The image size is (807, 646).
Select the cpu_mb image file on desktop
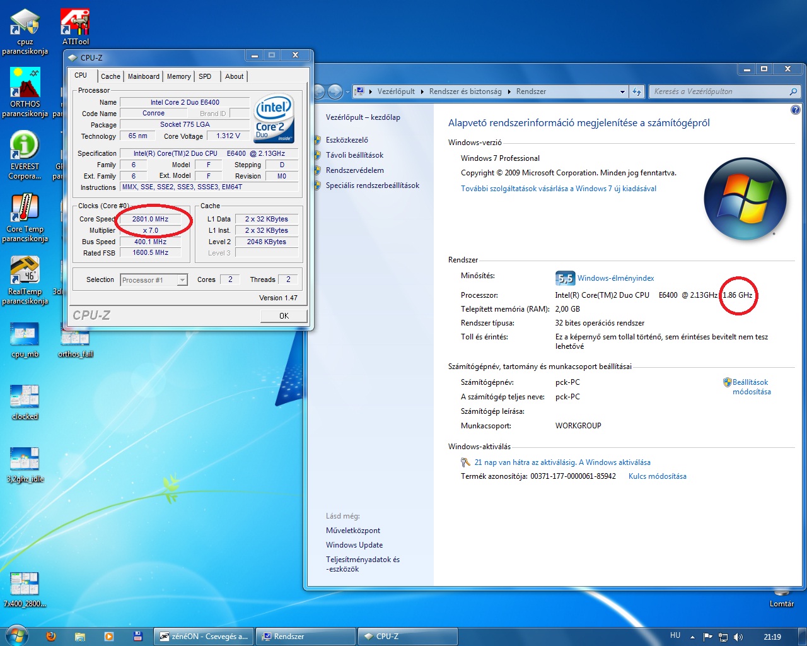pos(25,340)
